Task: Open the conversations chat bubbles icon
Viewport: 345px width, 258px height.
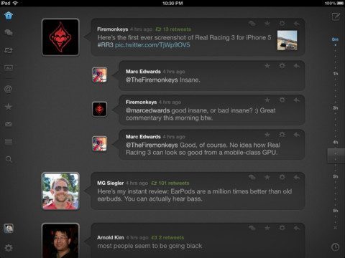Action: tap(9, 32)
